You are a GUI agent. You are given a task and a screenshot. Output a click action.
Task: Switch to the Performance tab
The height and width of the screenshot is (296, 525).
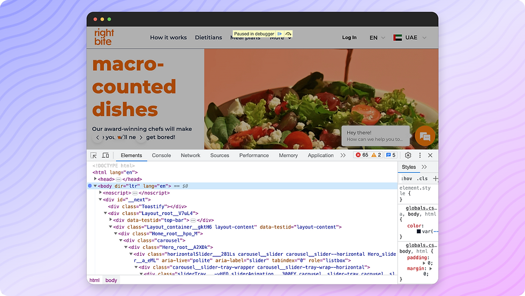(254, 155)
